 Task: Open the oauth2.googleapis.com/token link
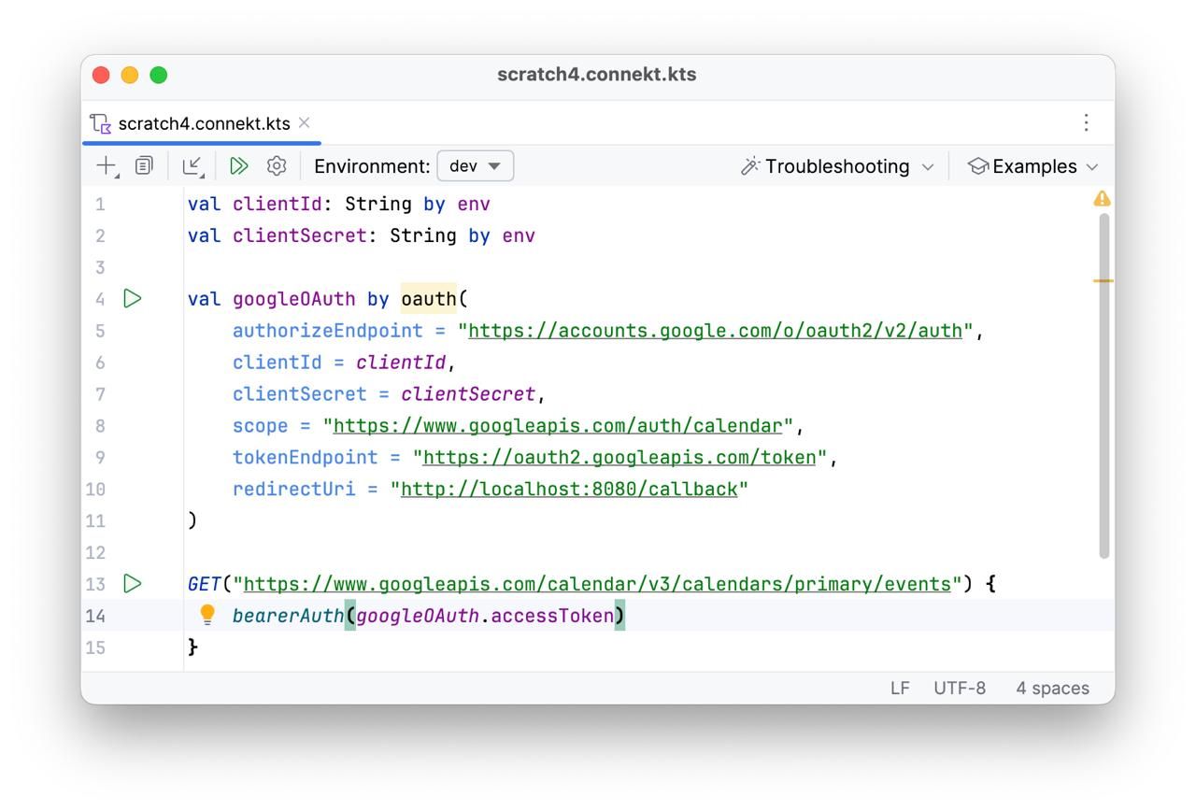click(619, 458)
